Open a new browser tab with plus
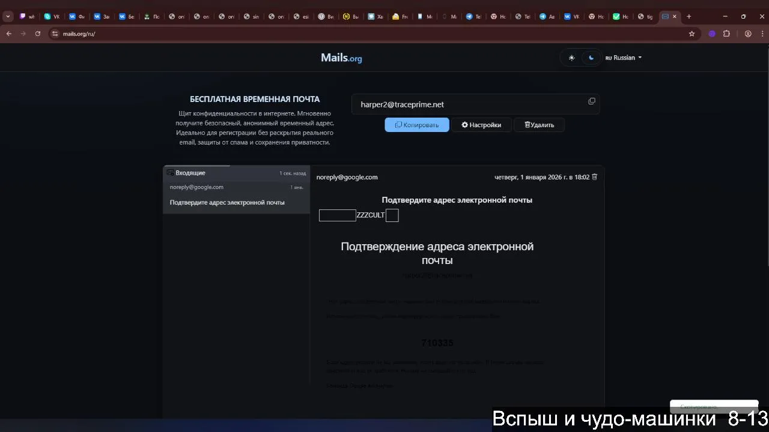 point(689,16)
